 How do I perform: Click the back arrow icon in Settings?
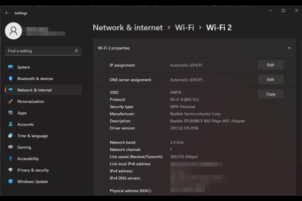coord(7,13)
